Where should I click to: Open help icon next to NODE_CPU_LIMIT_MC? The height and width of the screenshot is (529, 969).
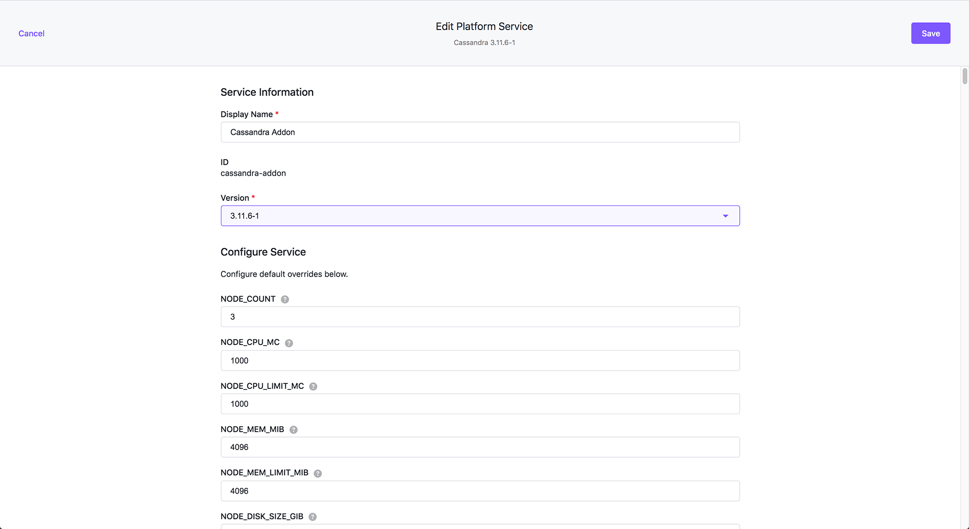(313, 387)
